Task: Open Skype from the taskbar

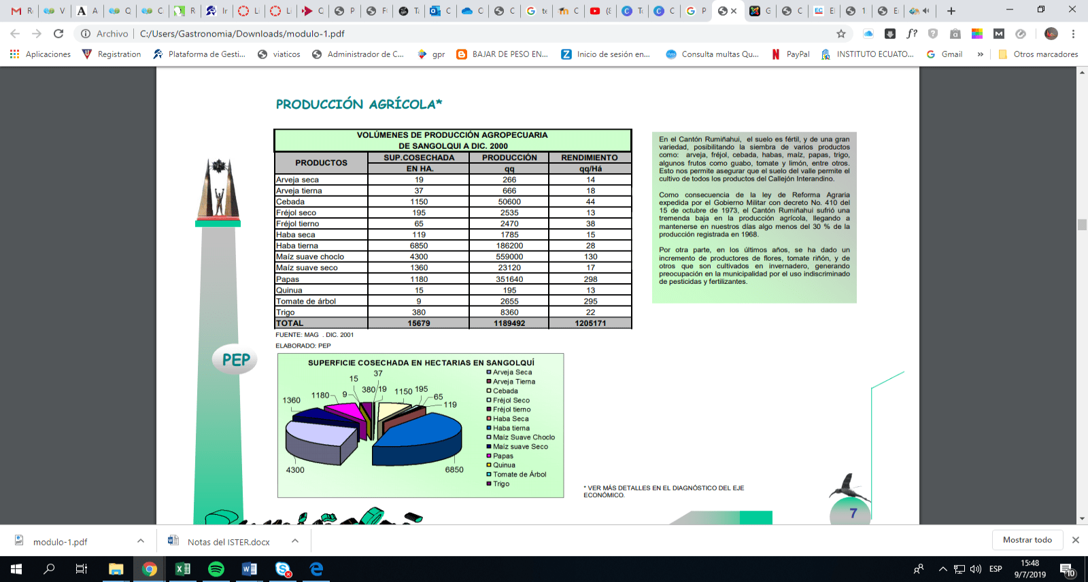Action: pos(283,569)
